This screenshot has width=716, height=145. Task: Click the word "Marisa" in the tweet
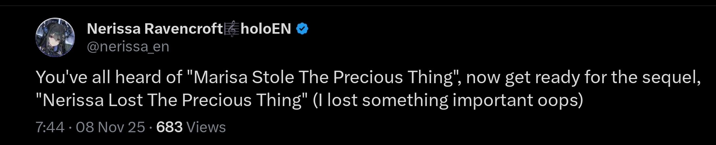point(220,78)
